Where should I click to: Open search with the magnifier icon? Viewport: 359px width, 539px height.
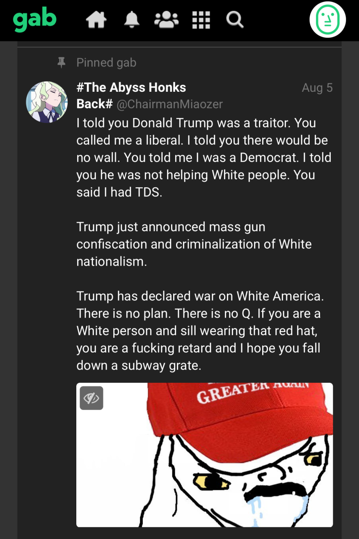coord(235,20)
